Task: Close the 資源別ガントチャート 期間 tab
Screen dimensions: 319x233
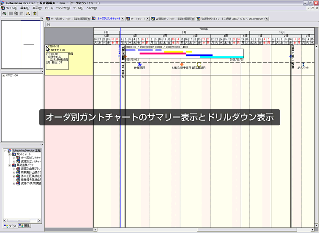Action: tap(267, 19)
